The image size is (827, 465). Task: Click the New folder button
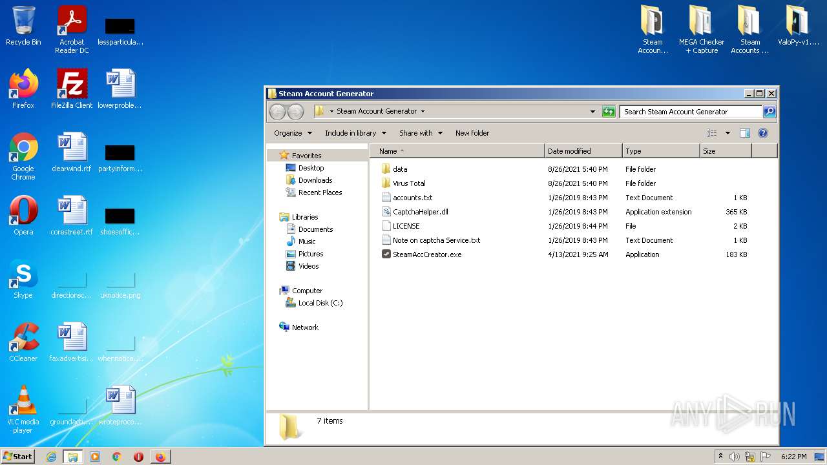pos(472,133)
